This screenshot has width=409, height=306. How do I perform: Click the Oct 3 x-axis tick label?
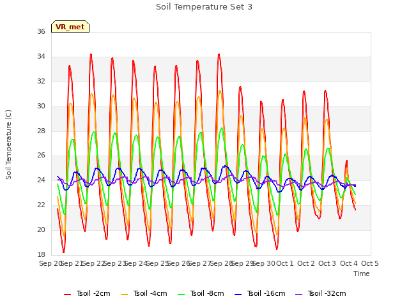(327, 263)
